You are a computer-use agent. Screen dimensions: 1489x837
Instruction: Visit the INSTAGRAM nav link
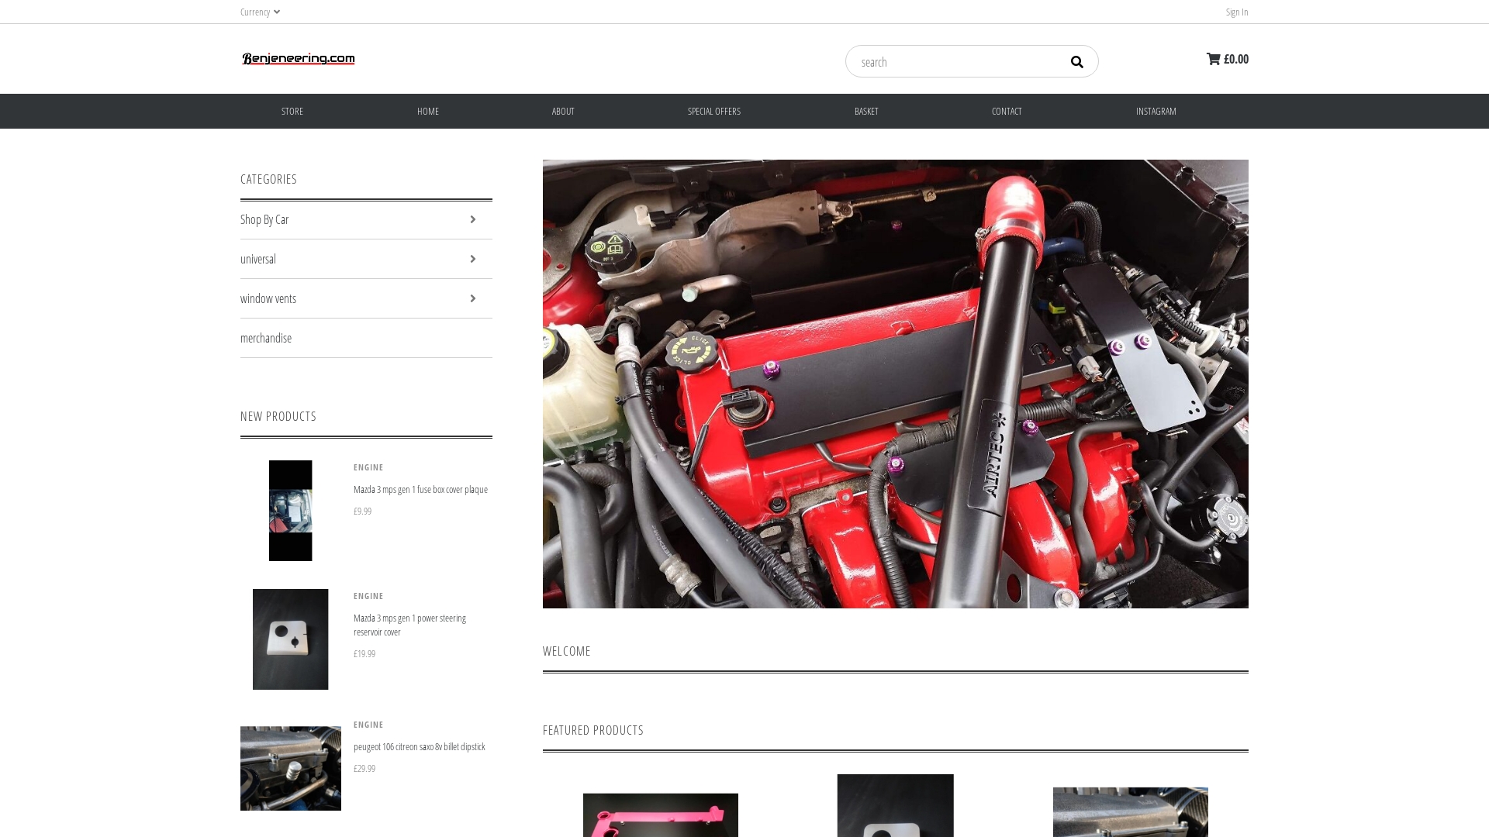tap(1156, 112)
